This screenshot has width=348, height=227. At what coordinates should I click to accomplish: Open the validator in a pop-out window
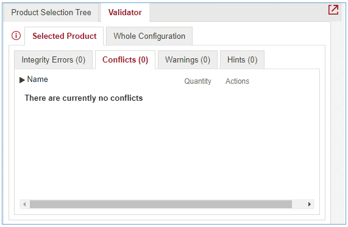click(333, 10)
